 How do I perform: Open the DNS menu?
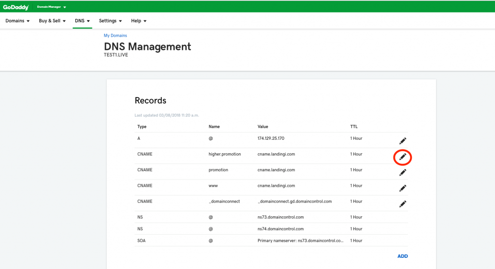pyautogui.click(x=82, y=21)
